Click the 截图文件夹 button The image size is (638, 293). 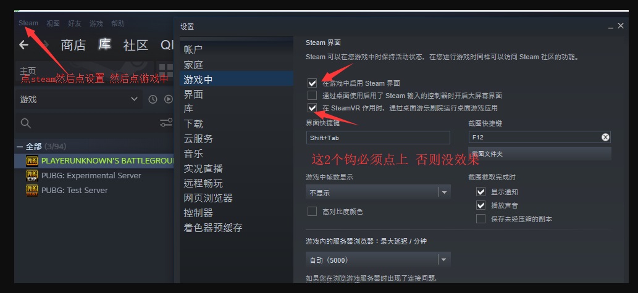[x=540, y=154]
